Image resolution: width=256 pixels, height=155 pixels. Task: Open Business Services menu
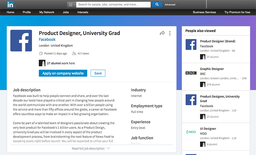(x=204, y=12)
